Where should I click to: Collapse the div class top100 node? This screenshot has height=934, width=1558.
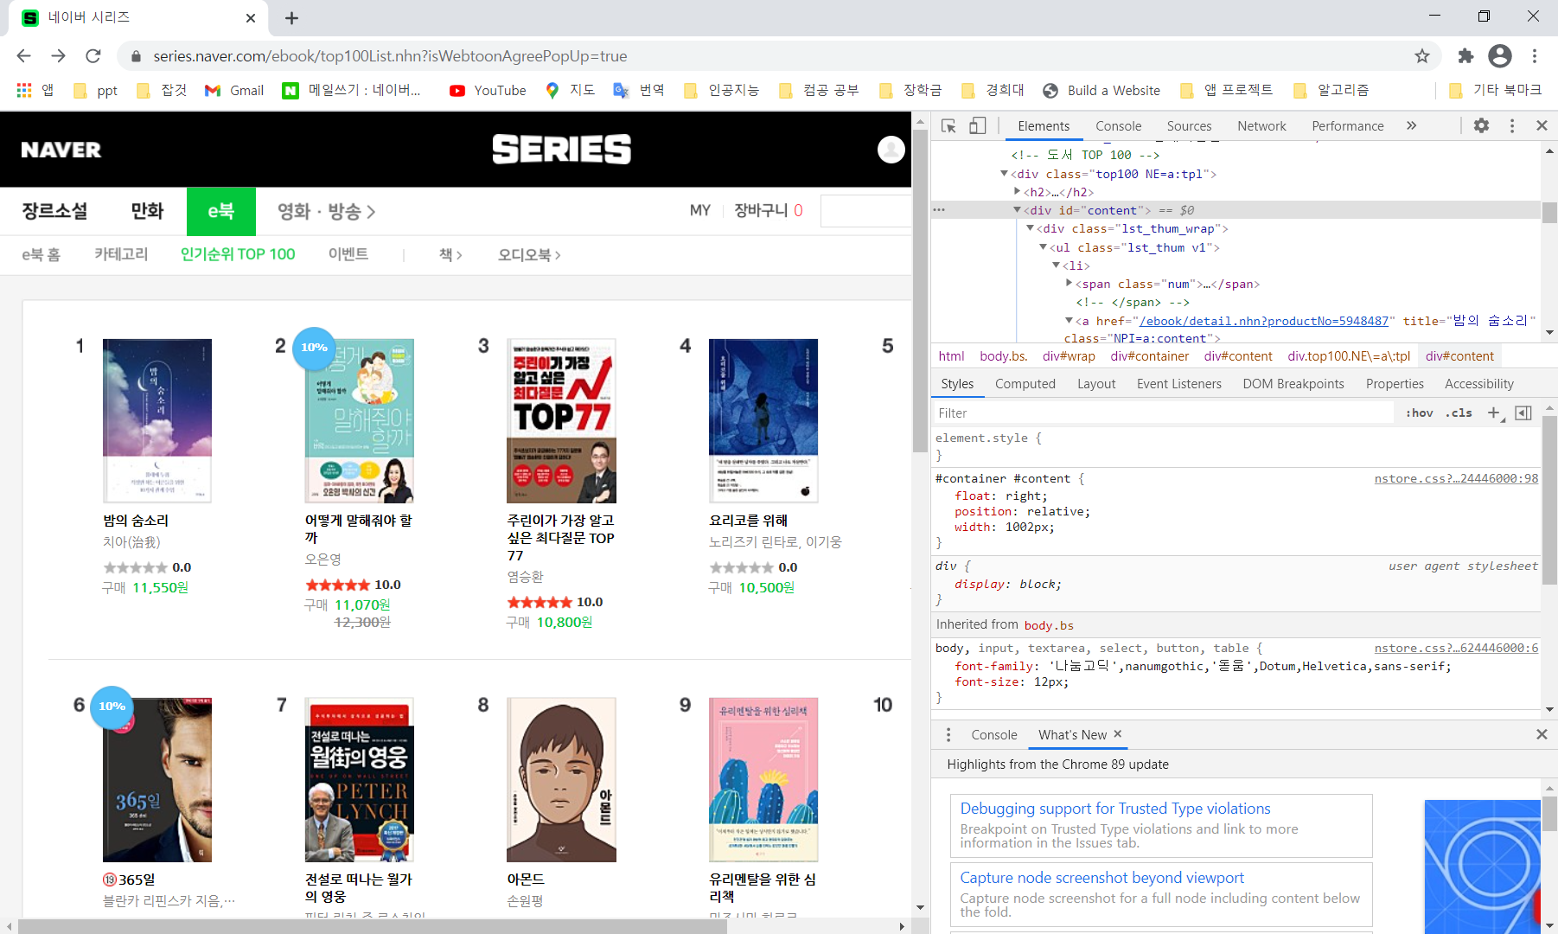1004,174
